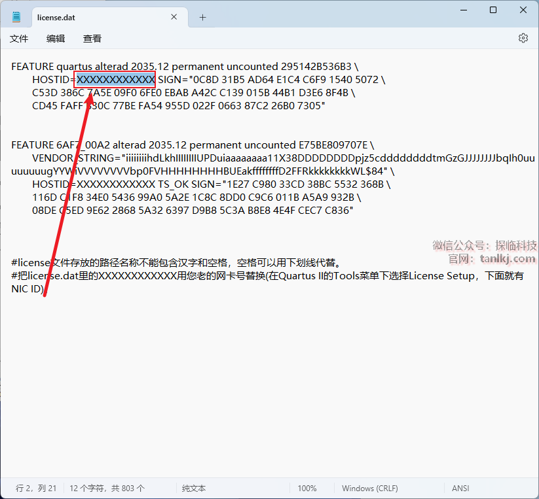The width and height of the screenshot is (539, 499).
Task: Click the value 295142B536B3 on first line
Action: point(316,66)
